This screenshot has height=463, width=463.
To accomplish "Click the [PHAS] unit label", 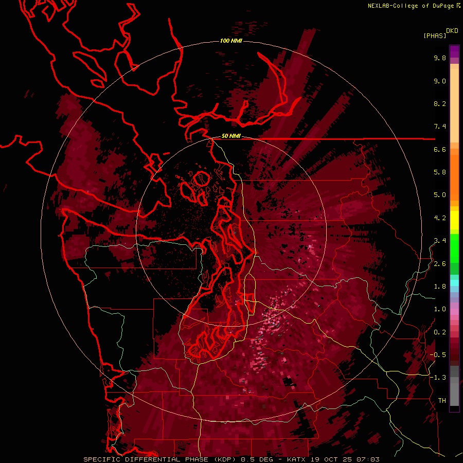I will 435,36.
